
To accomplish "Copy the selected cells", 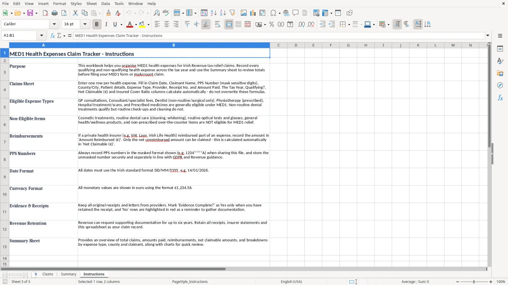I will 84,13.
